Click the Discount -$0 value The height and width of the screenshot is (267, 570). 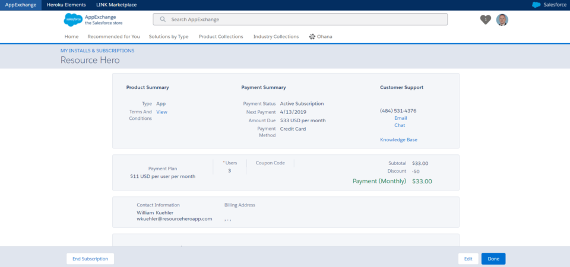pyautogui.click(x=416, y=171)
